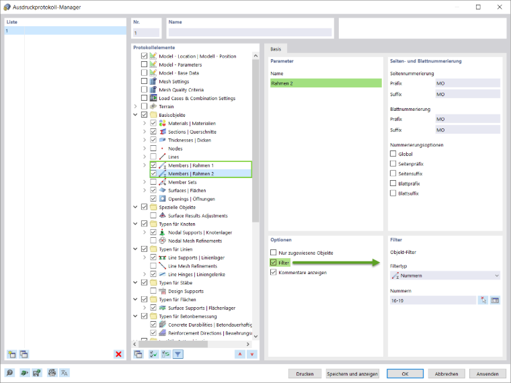Click the horizontal scrollbar right arrow
This screenshot has width=511, height=383.
click(x=248, y=344)
